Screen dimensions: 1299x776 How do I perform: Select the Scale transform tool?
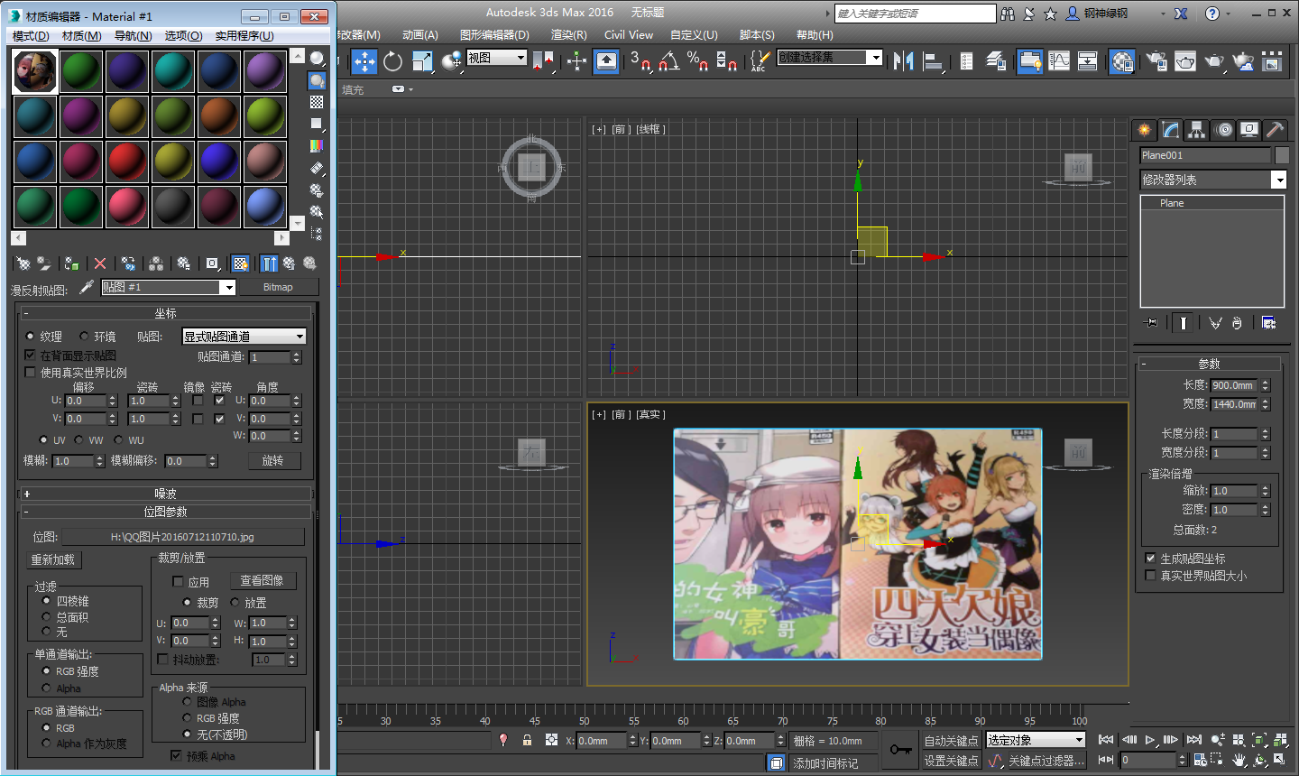click(x=422, y=61)
